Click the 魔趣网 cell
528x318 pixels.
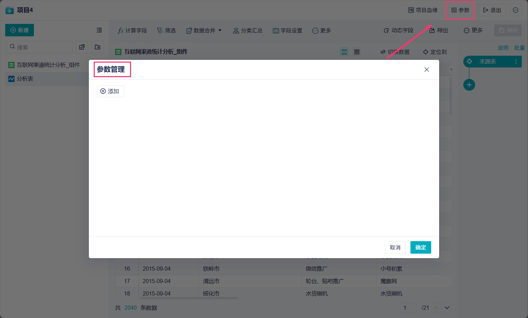coord(414,281)
